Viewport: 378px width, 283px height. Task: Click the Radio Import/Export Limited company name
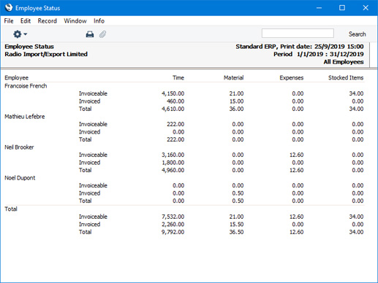[46, 54]
